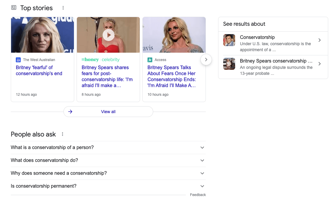333x205 pixels.
Task: Click the Conservatorship result chevron arrow
Action: (x=319, y=40)
